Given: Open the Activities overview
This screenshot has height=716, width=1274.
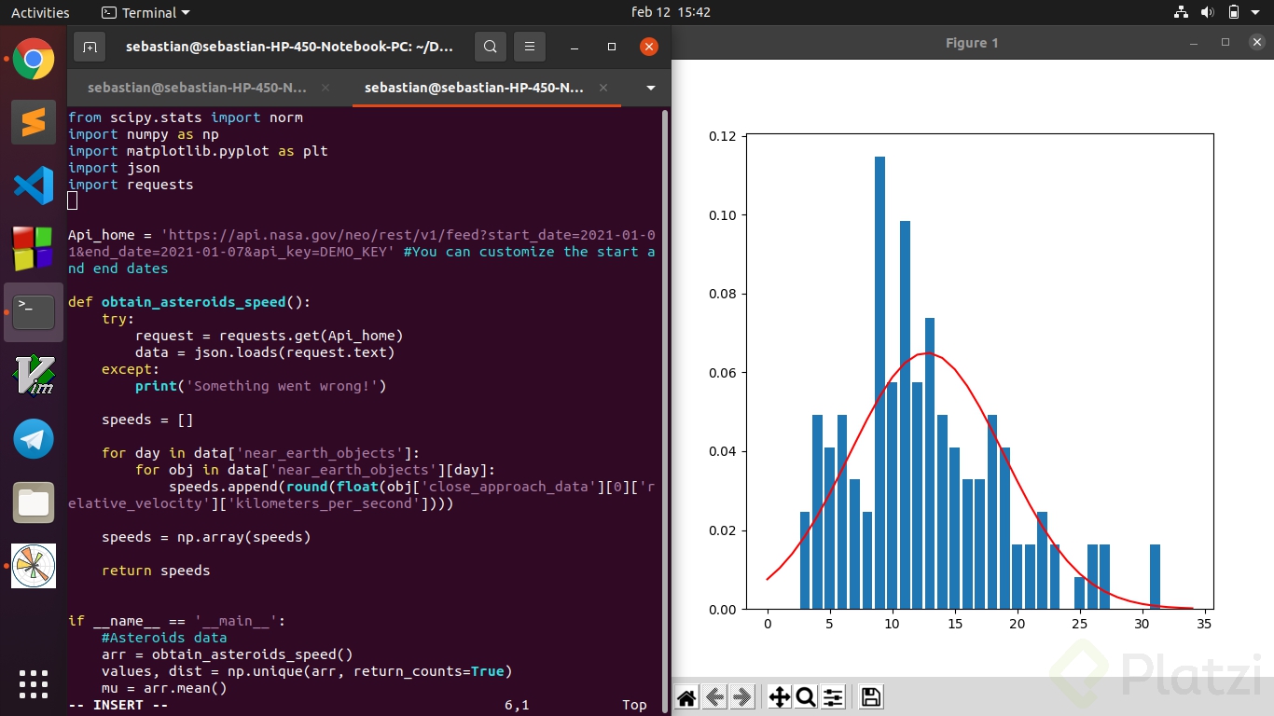Looking at the screenshot, I should 40,13.
